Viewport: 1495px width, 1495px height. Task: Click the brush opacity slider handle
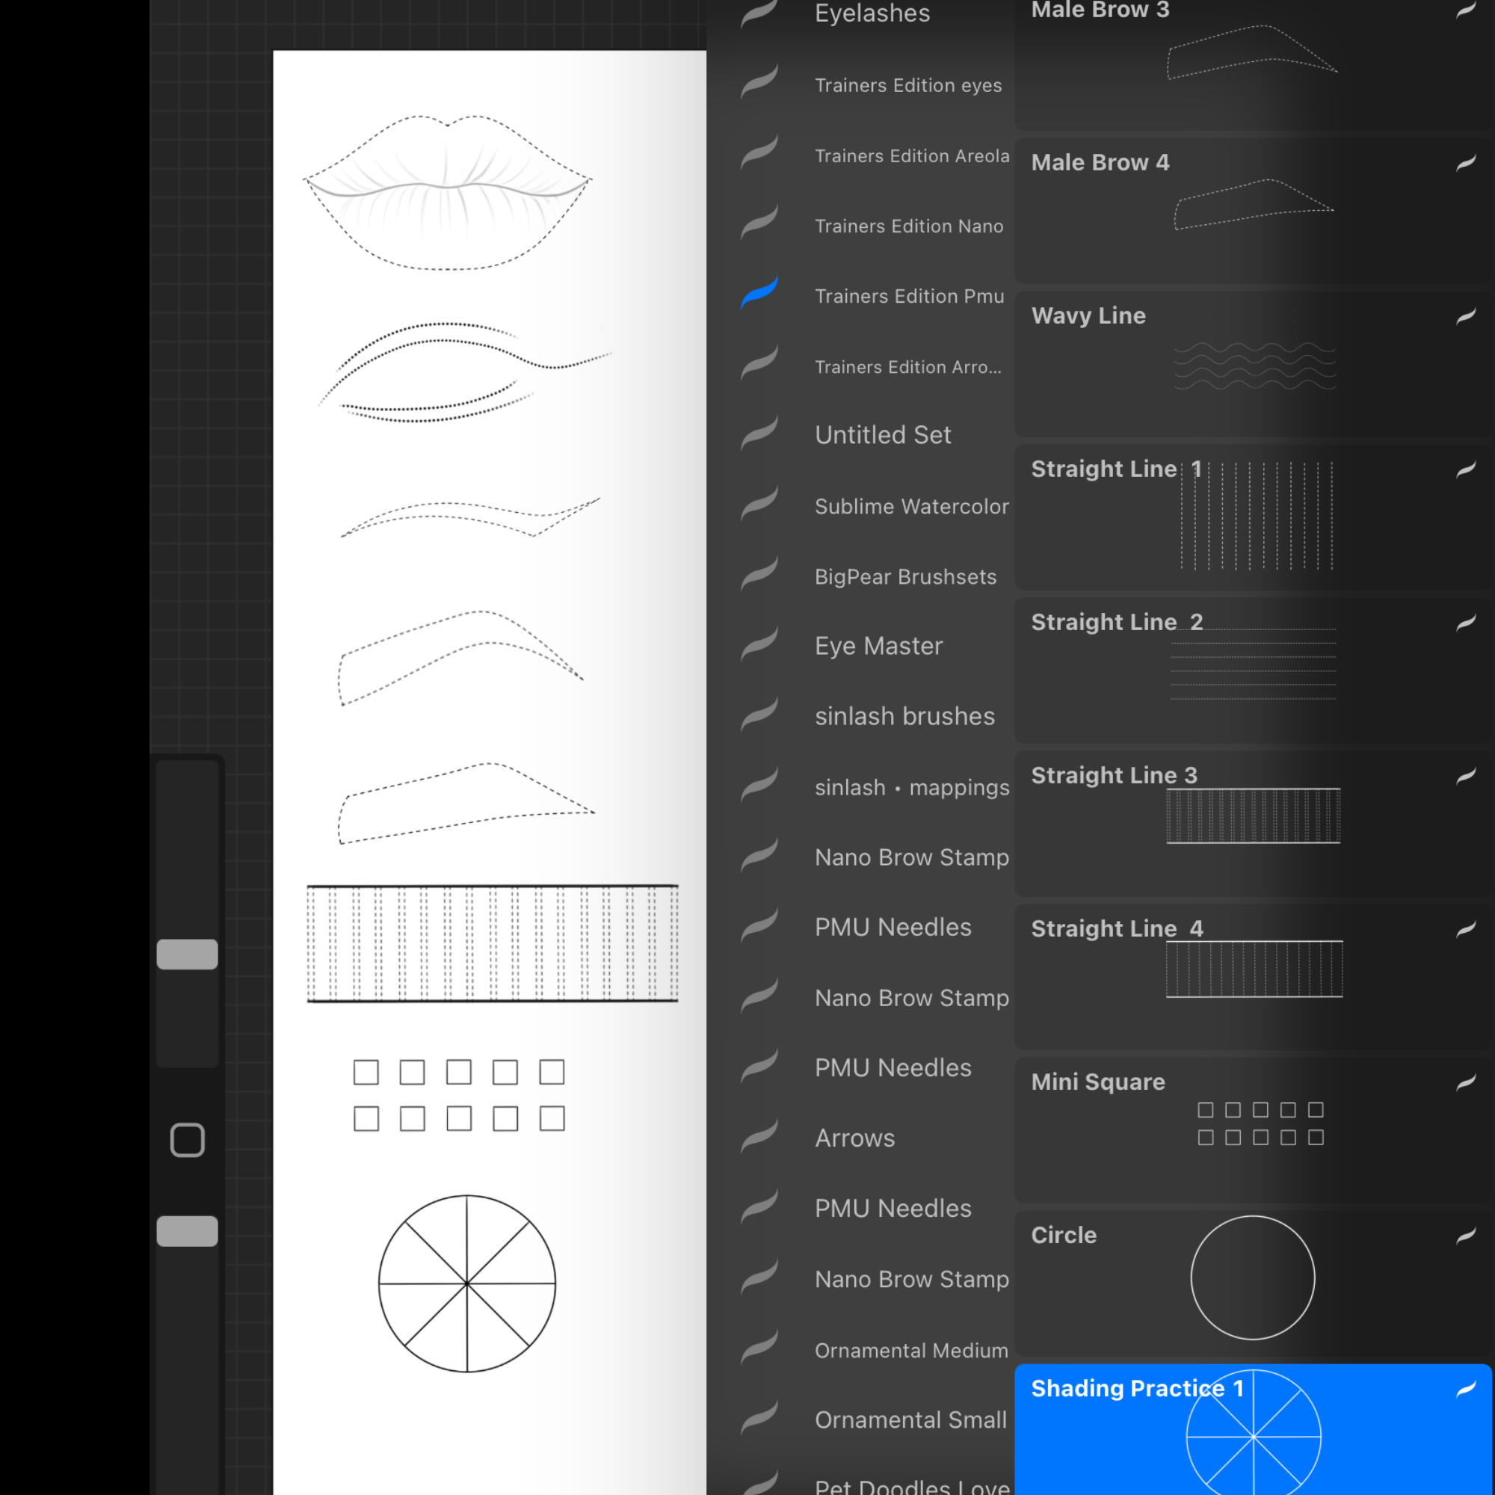[188, 1231]
